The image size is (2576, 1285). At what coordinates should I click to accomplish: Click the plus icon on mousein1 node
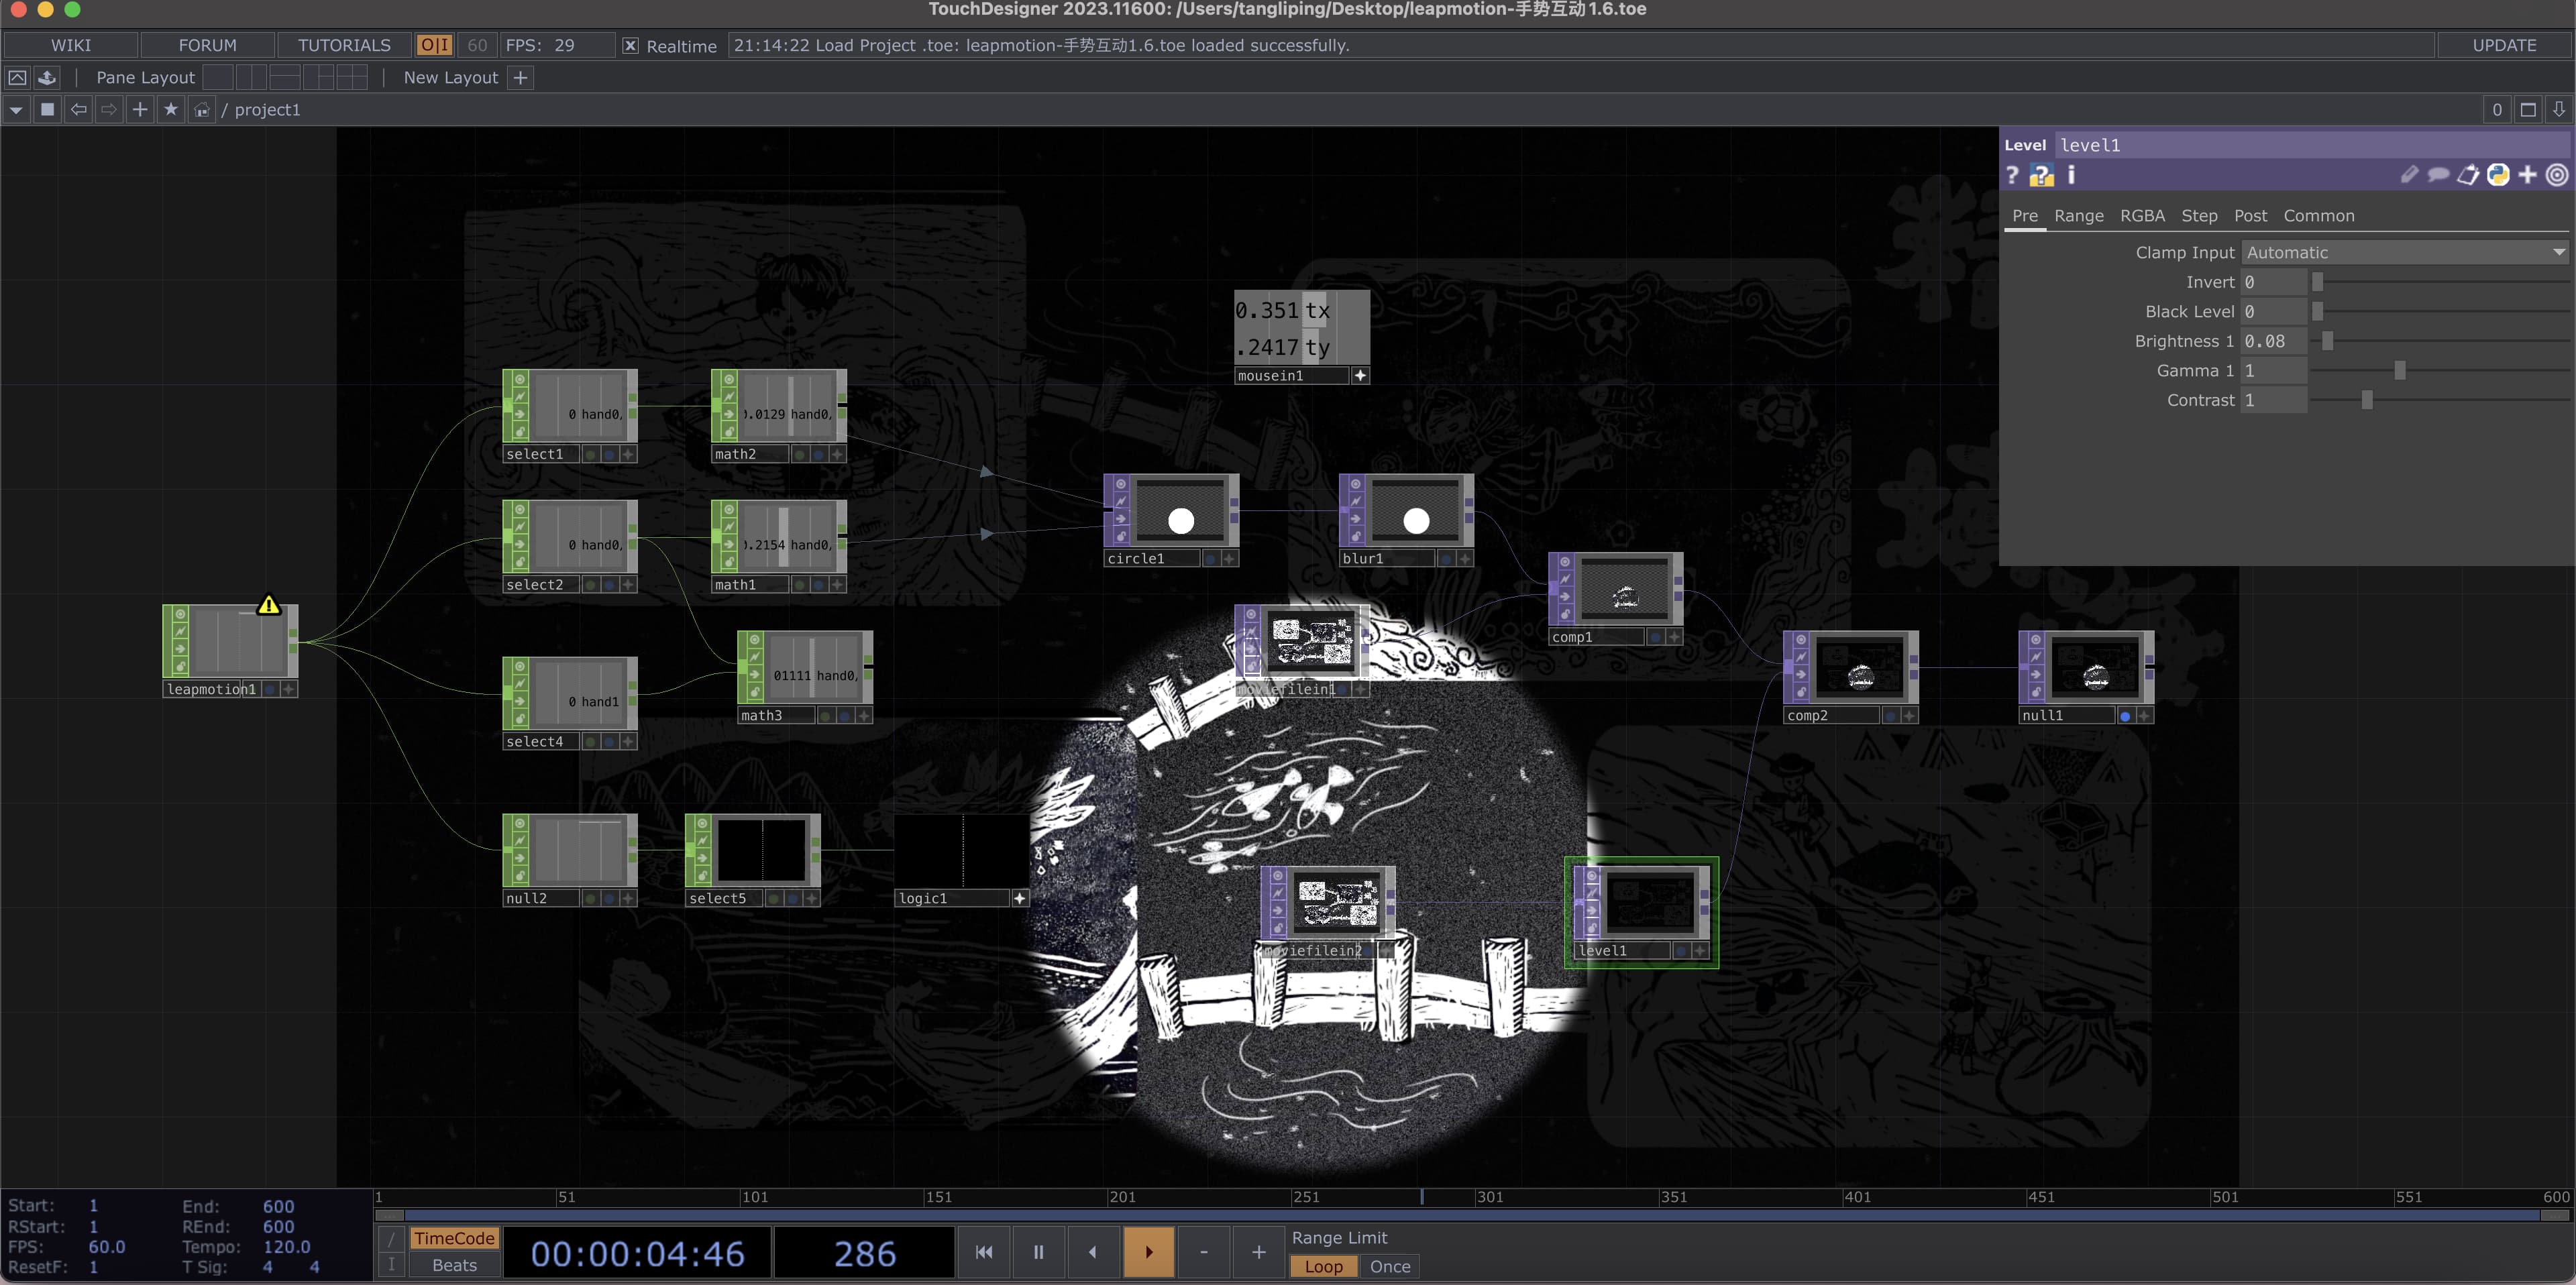click(x=1360, y=376)
